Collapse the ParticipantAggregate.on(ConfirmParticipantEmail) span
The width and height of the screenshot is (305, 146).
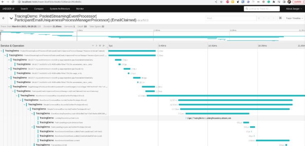click(32, 127)
